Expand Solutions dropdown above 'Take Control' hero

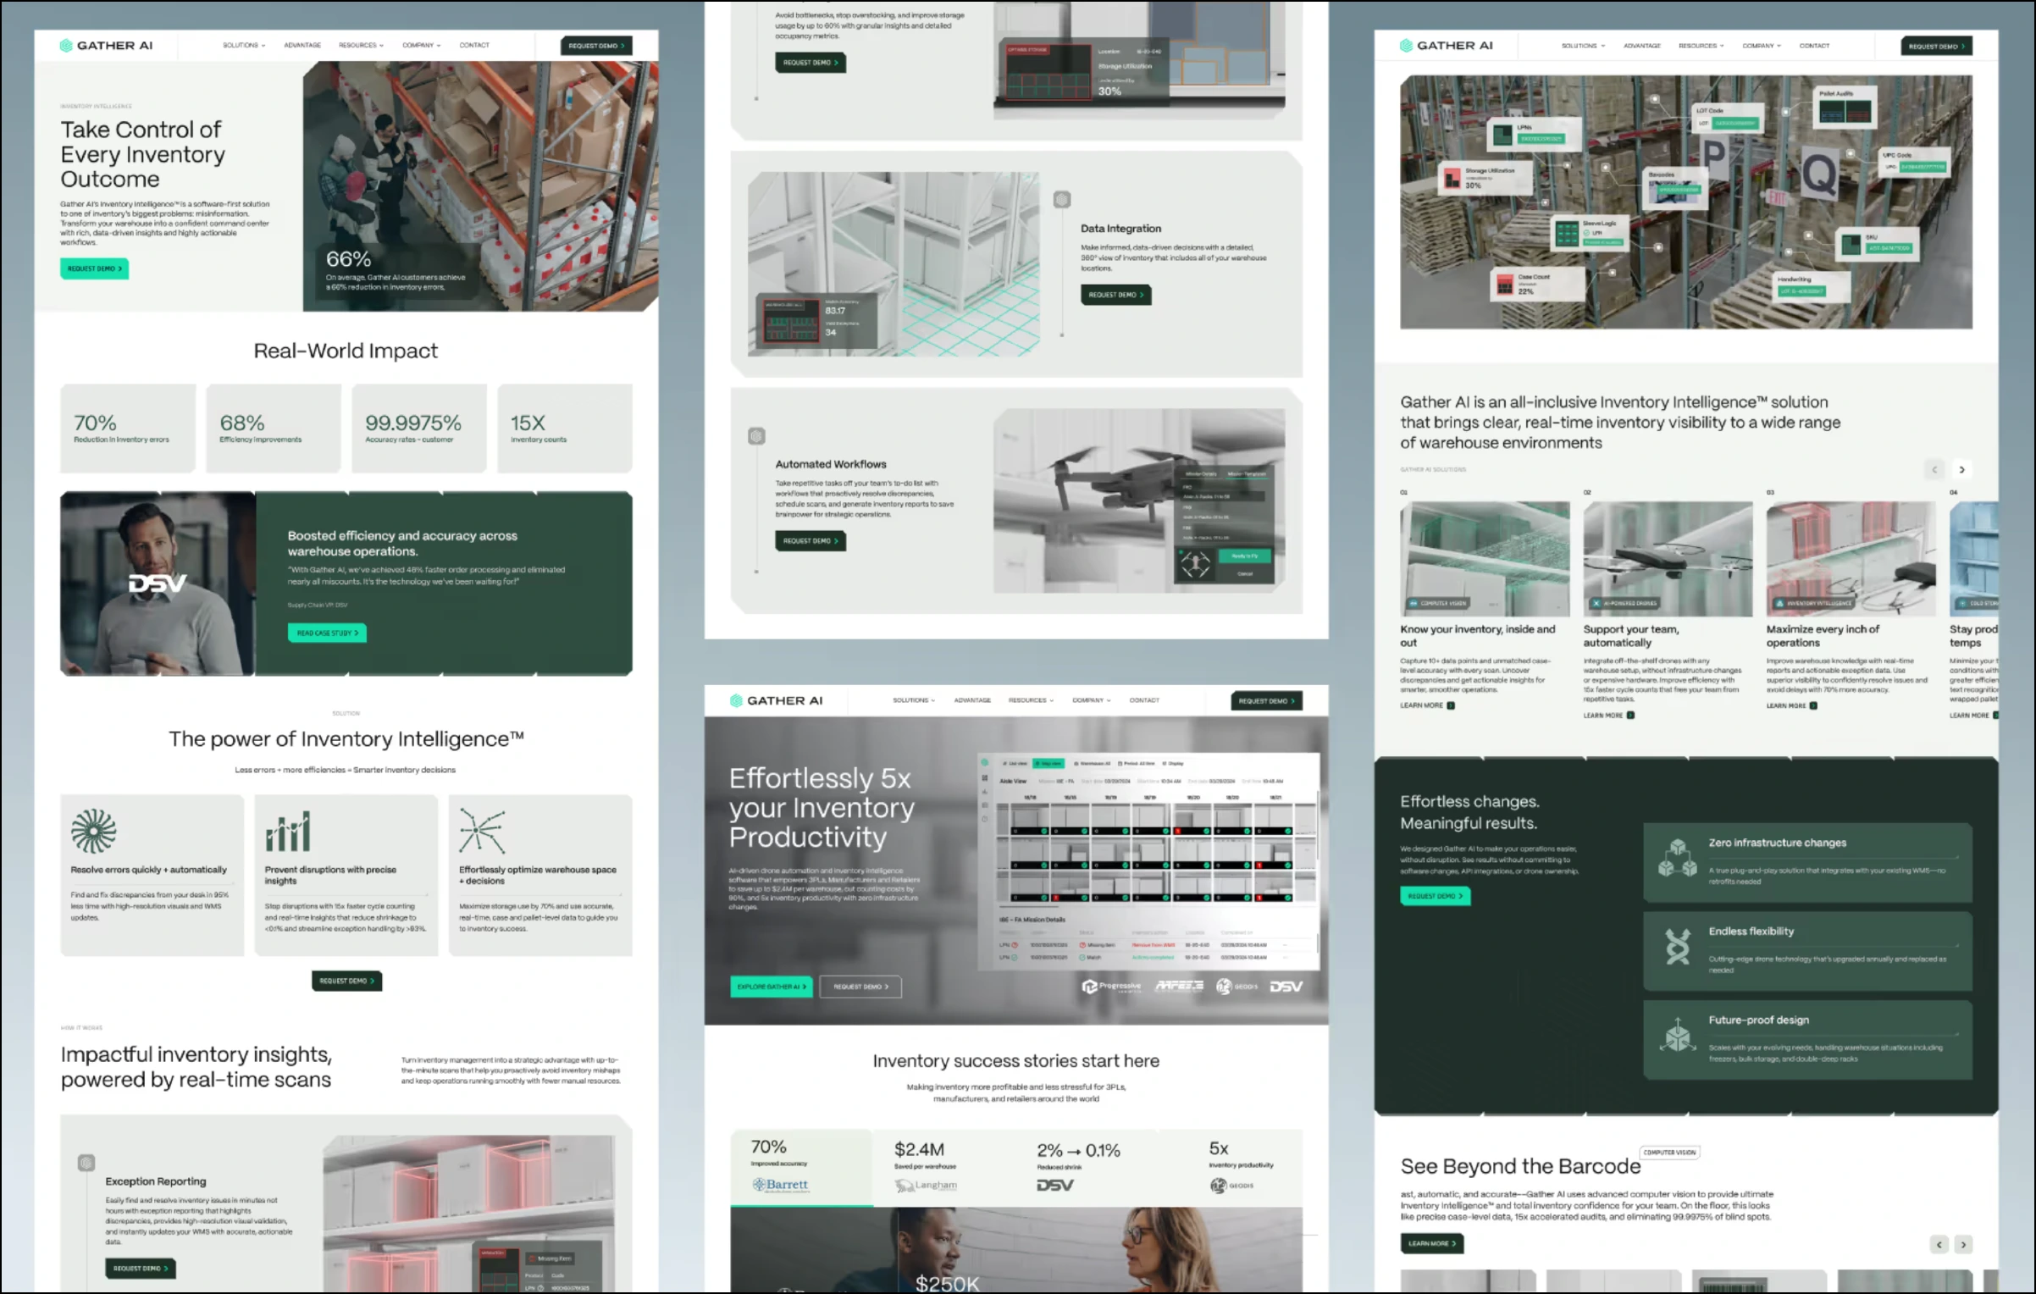click(x=244, y=46)
